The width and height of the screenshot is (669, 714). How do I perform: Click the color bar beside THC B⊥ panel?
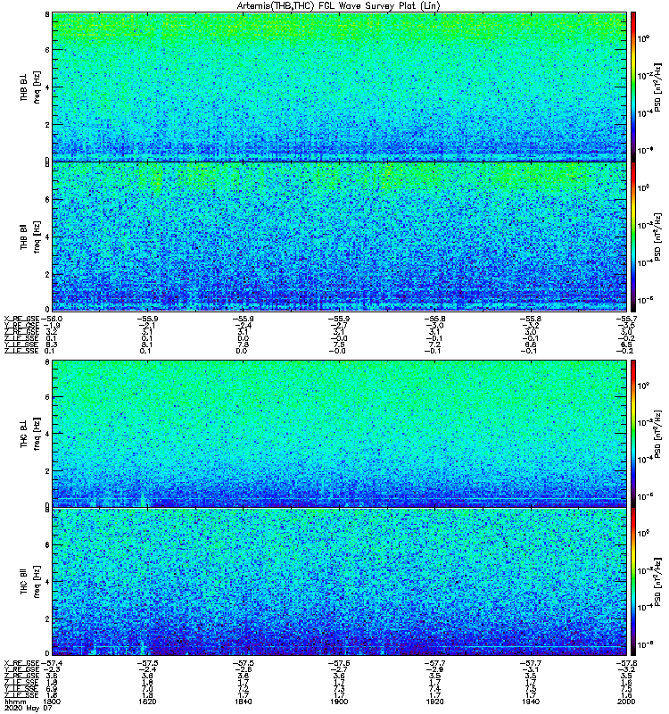tap(633, 434)
